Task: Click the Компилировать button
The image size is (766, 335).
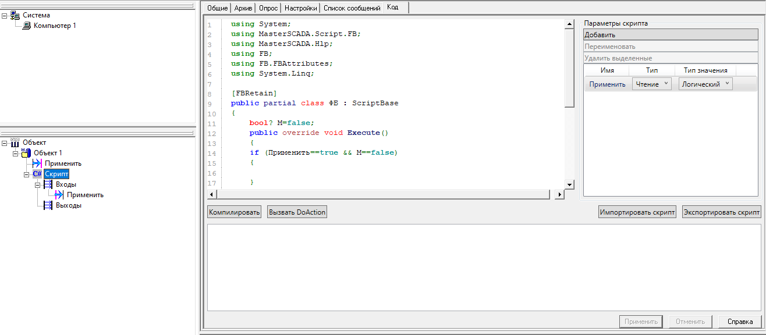Action: pyautogui.click(x=235, y=212)
